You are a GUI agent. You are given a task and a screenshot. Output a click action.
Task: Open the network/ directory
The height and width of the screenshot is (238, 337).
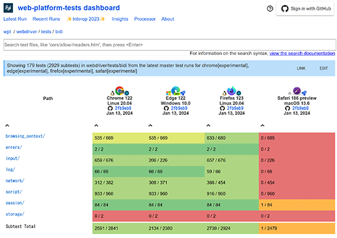click(15, 181)
